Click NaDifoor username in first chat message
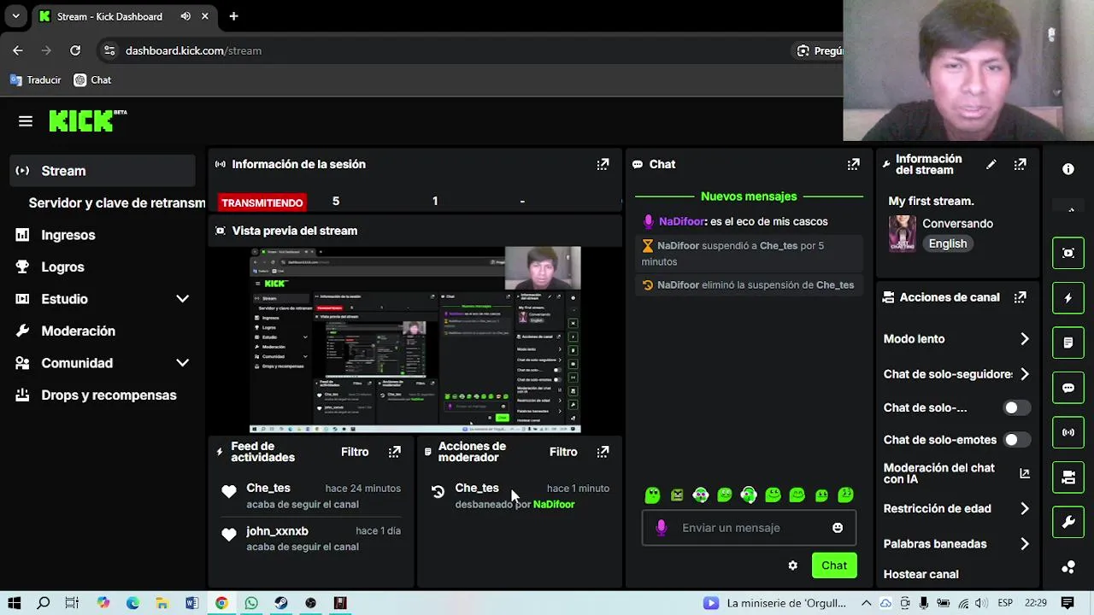Screen dimensions: 1094x615 click(681, 221)
